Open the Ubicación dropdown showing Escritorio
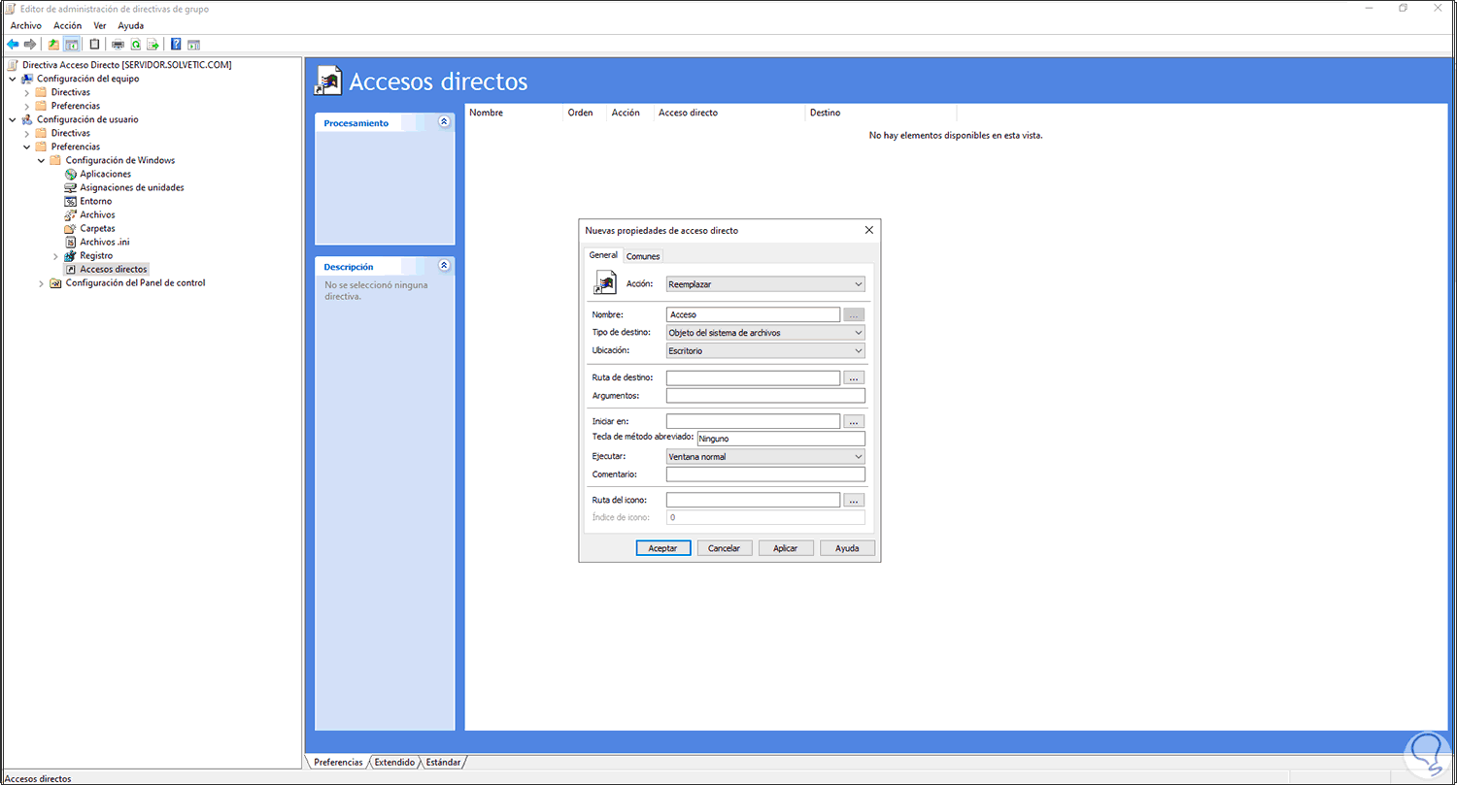The image size is (1457, 785). (x=765, y=351)
